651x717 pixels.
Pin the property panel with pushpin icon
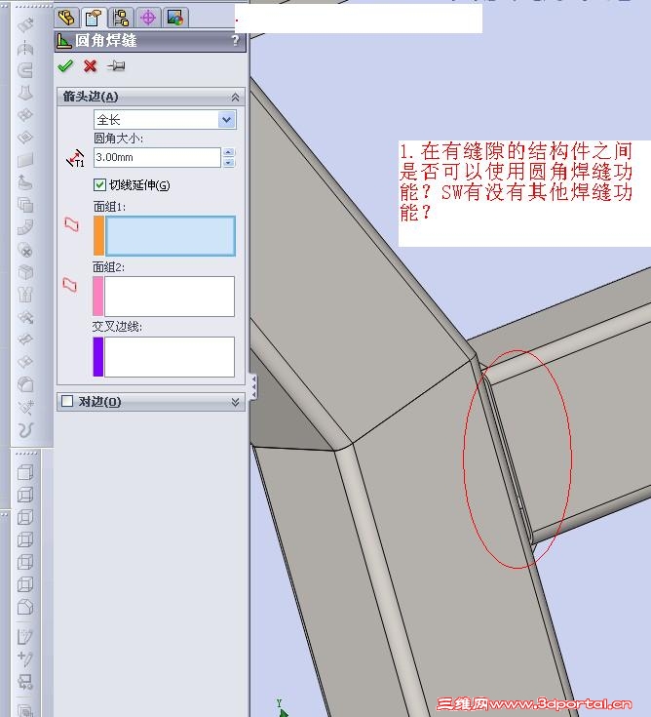click(116, 66)
